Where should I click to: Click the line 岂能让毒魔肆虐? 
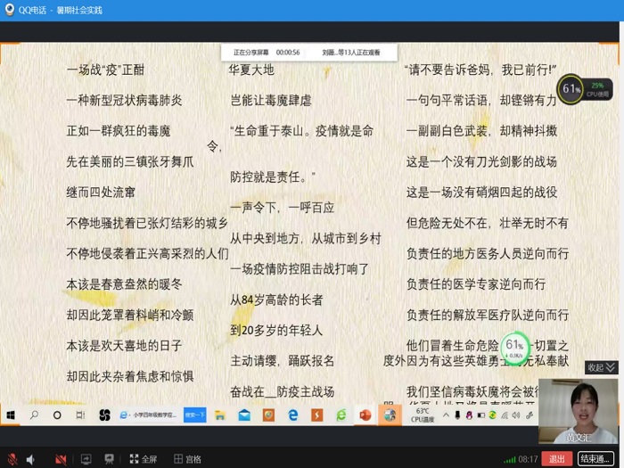click(271, 100)
